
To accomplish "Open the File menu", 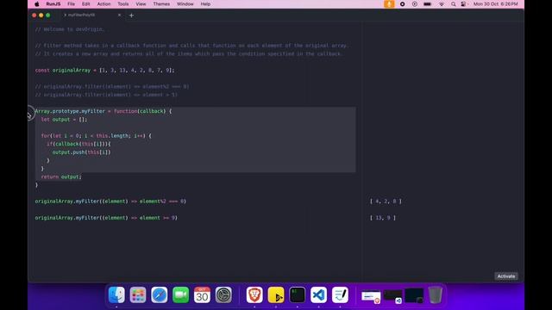I will pos(71,4).
